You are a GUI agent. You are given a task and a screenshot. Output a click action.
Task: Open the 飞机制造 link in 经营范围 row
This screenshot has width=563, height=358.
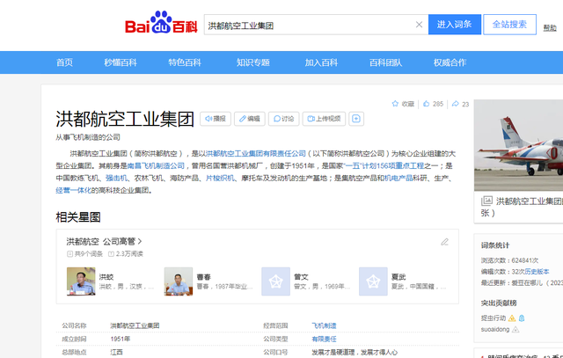(324, 325)
